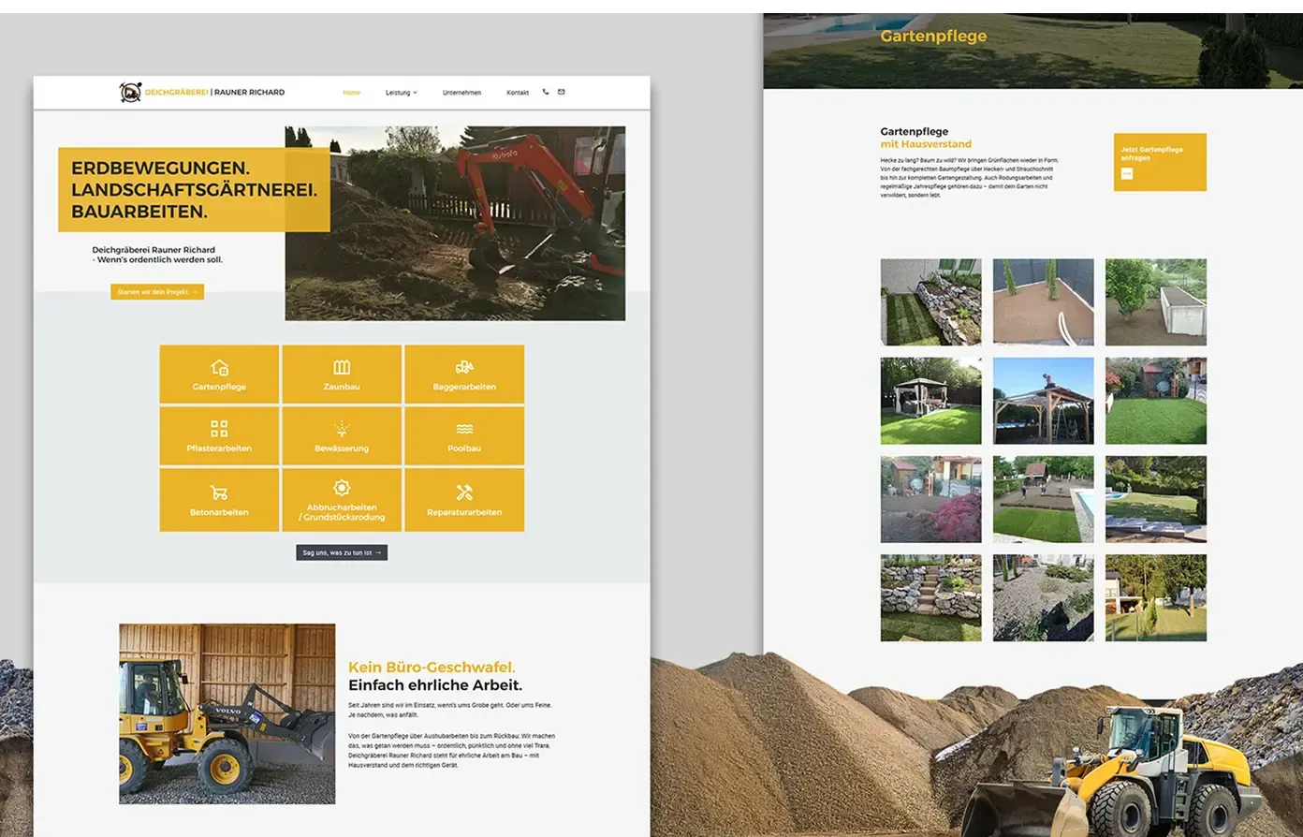1303x837 pixels.
Task: Navigate to the Kontakt page
Action: (518, 93)
